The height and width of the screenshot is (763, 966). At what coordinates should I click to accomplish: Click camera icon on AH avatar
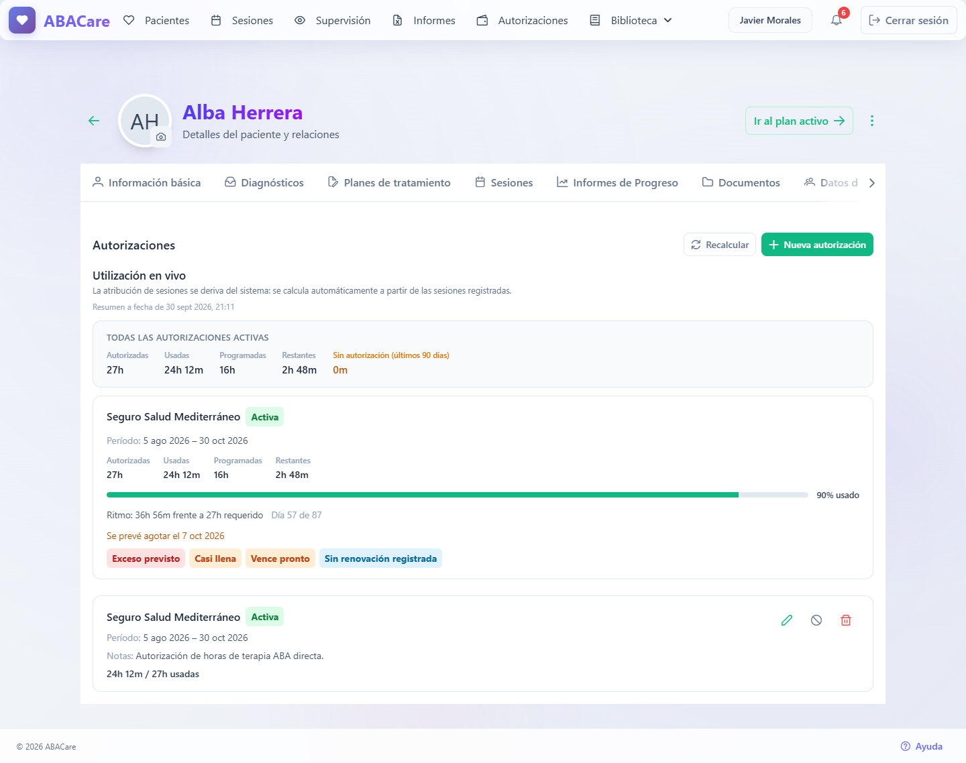161,137
